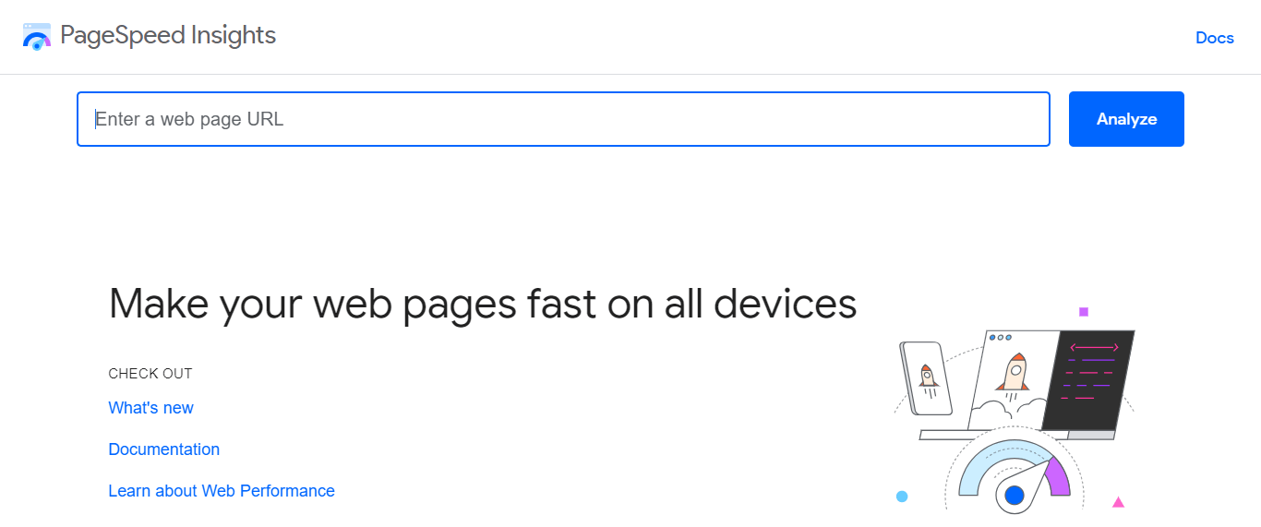Click the blue gauge center dot
Screen dimensions: 1261x527
(x=1015, y=496)
